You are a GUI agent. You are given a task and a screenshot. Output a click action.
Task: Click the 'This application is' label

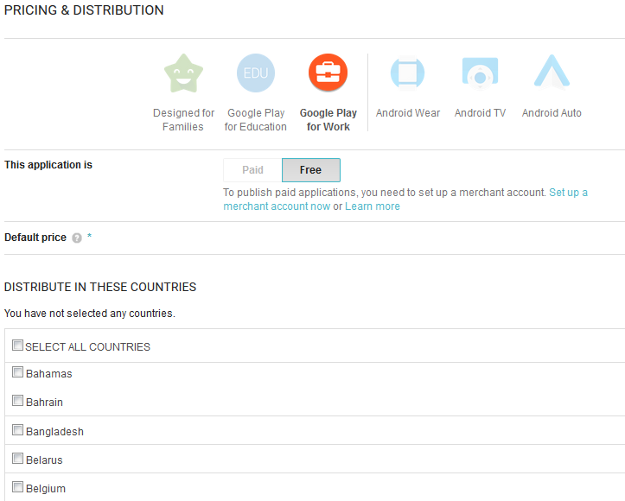[48, 165]
